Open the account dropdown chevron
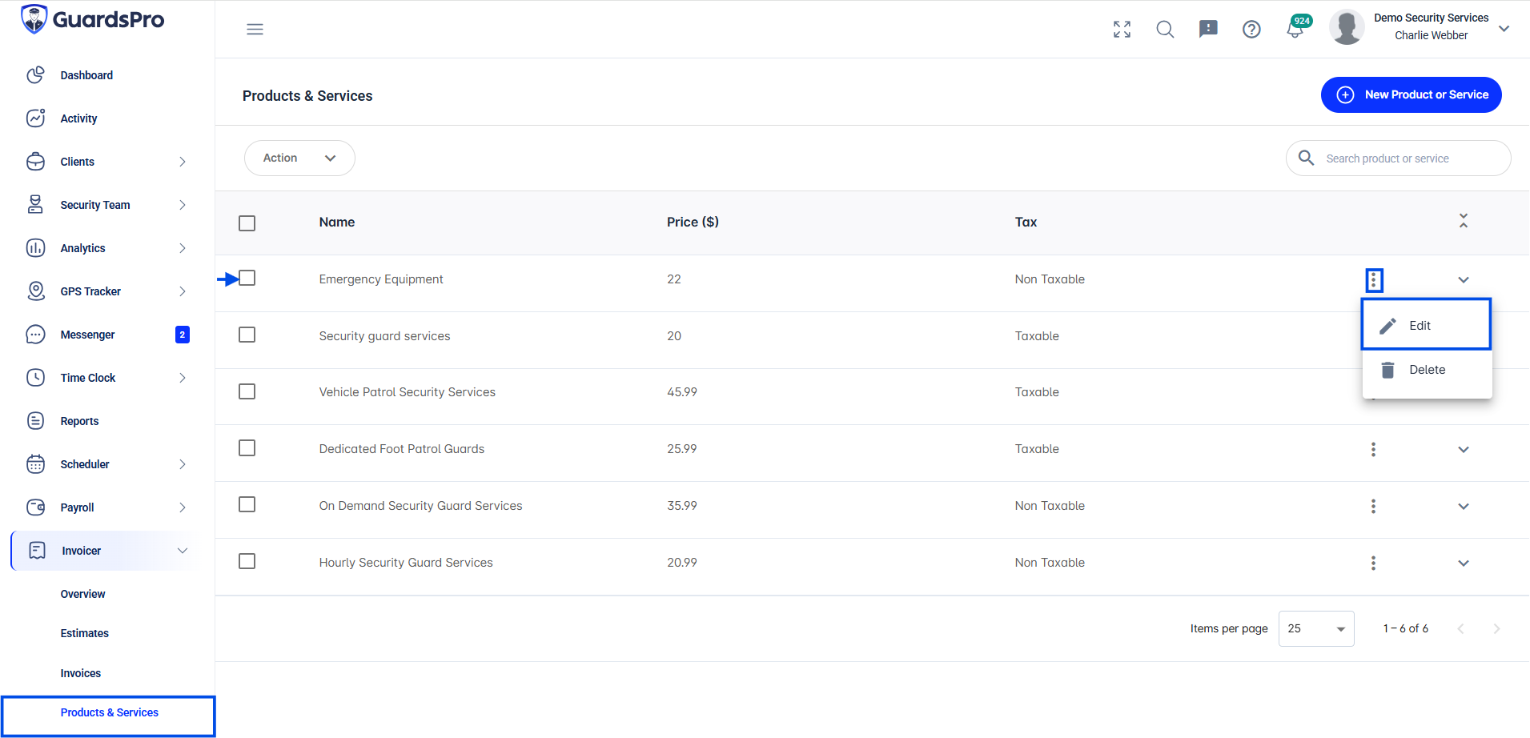Image resolution: width=1530 pixels, height=738 pixels. click(x=1504, y=28)
